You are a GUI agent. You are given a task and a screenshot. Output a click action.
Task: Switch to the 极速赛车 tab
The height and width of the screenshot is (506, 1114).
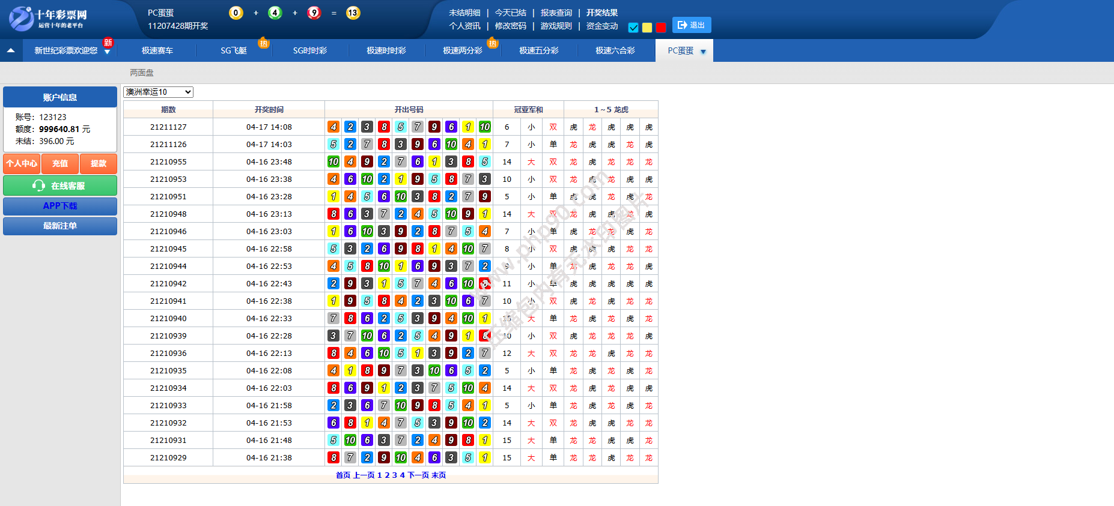[x=157, y=51]
